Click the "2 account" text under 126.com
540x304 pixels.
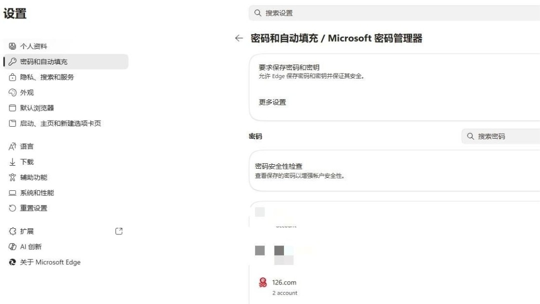285,293
